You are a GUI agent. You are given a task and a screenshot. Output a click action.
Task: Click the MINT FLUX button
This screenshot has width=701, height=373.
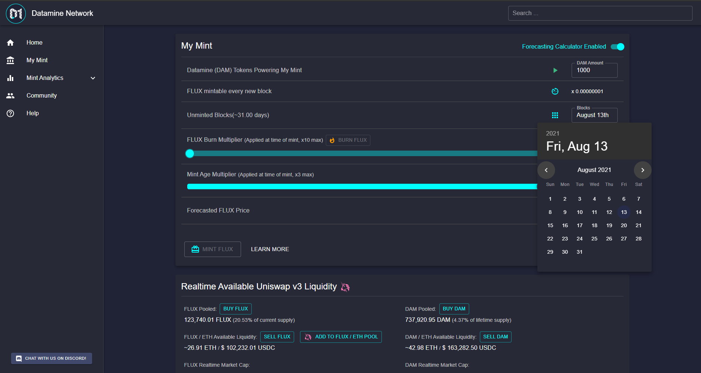pos(213,249)
